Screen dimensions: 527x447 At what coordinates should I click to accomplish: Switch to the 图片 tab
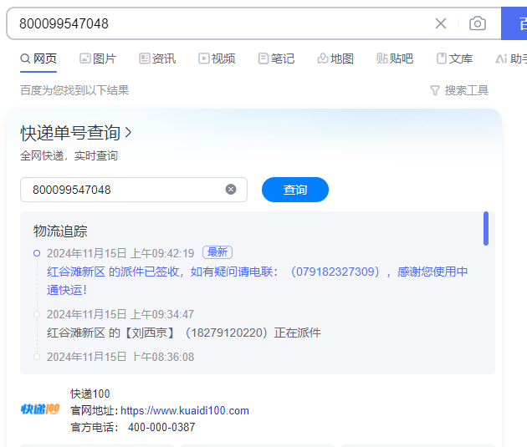coord(98,58)
